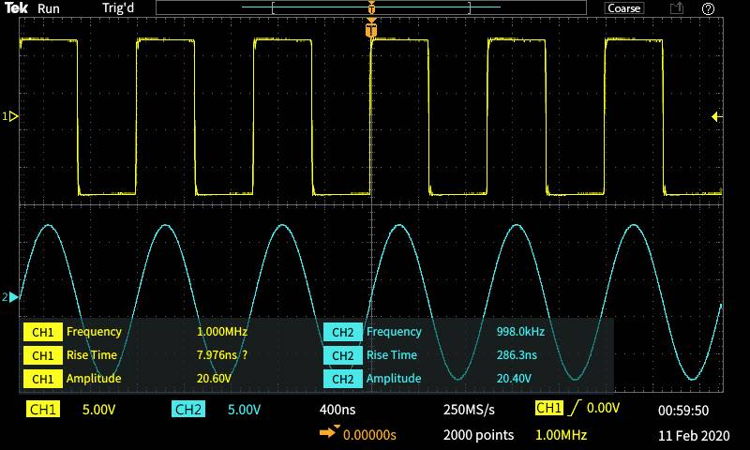Click the orange trigger position T marker
The height and width of the screenshot is (450, 750).
pyautogui.click(x=371, y=31)
